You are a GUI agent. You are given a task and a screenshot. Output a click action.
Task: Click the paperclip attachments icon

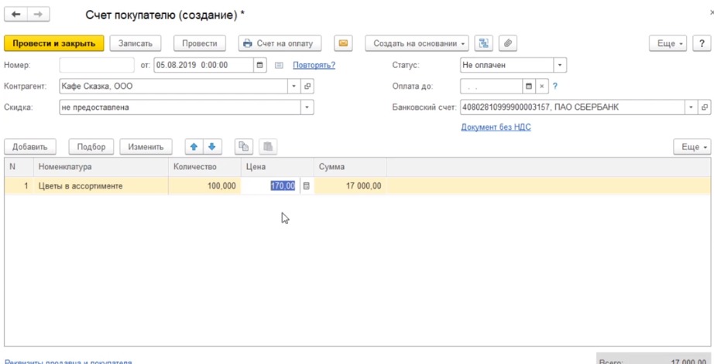(507, 43)
